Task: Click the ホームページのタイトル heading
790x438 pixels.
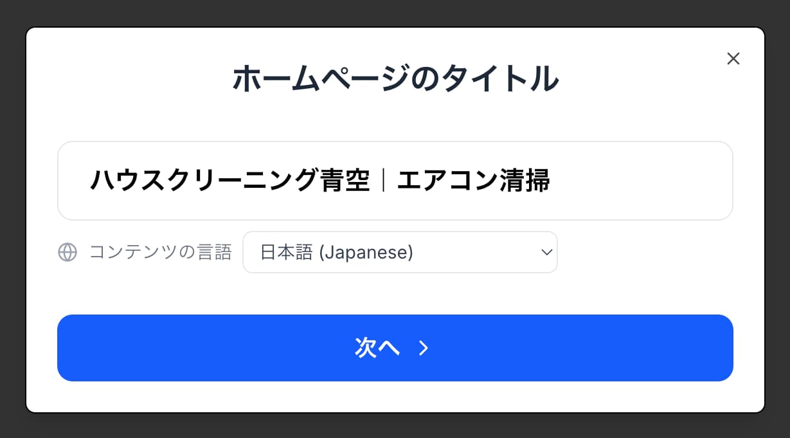Action: coord(395,78)
